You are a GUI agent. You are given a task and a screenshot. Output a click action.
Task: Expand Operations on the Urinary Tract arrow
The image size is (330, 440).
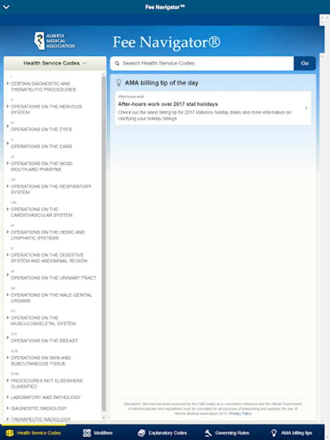pyautogui.click(x=7, y=275)
